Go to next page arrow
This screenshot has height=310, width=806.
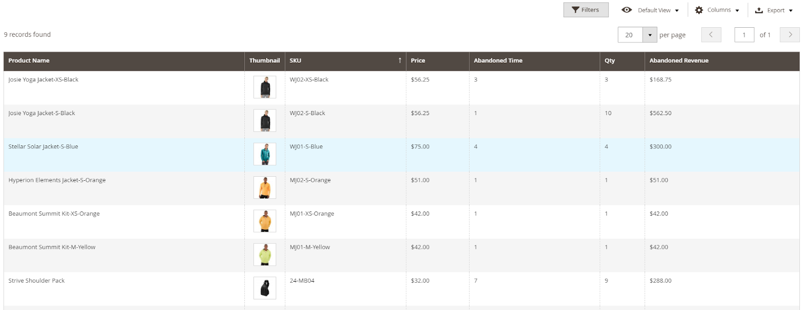tap(789, 35)
